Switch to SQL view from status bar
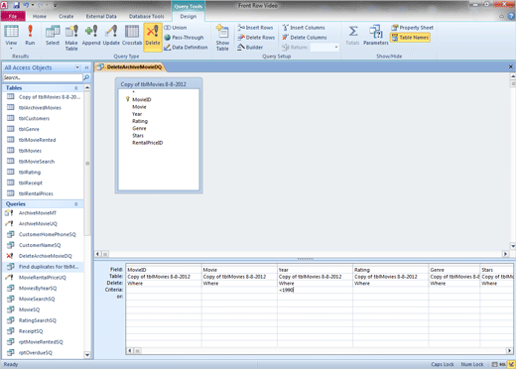 pos(502,364)
